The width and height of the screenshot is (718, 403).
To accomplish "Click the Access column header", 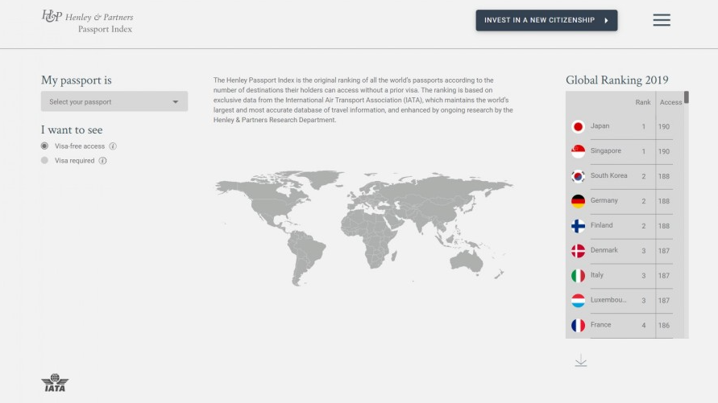I will (x=670, y=102).
